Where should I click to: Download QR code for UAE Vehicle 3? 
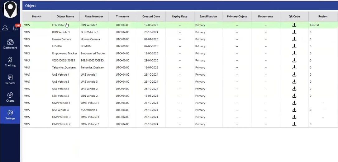pyautogui.click(x=294, y=81)
